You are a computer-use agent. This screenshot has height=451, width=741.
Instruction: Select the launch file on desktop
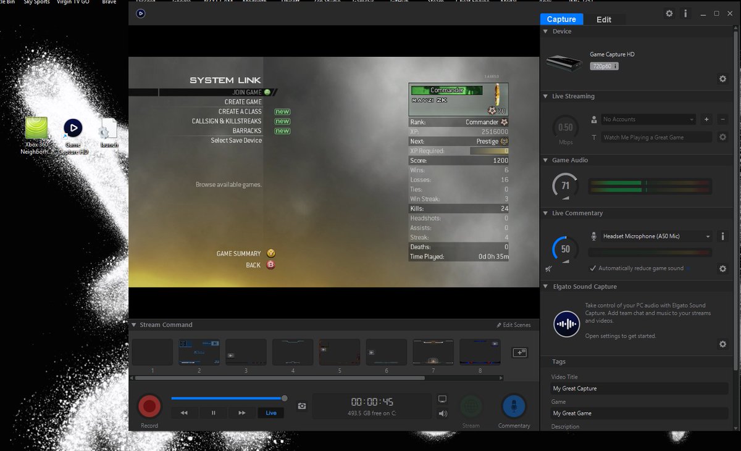pyautogui.click(x=109, y=133)
